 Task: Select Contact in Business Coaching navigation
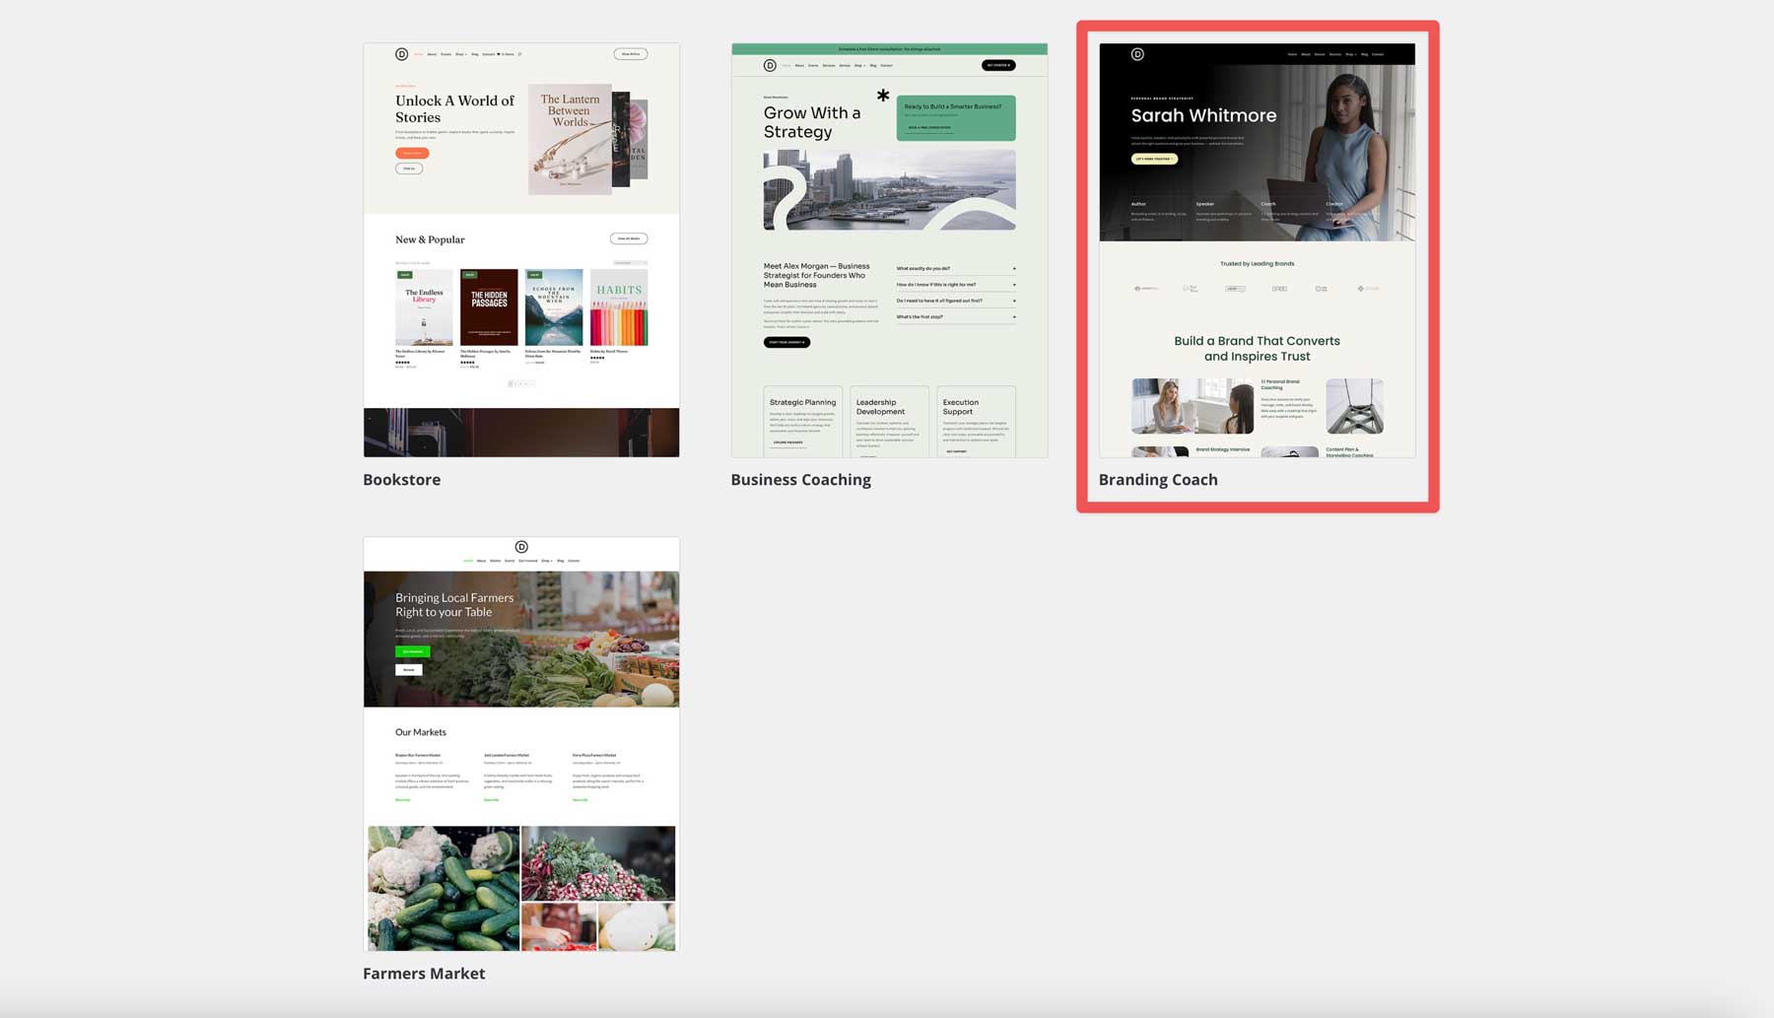pos(886,65)
